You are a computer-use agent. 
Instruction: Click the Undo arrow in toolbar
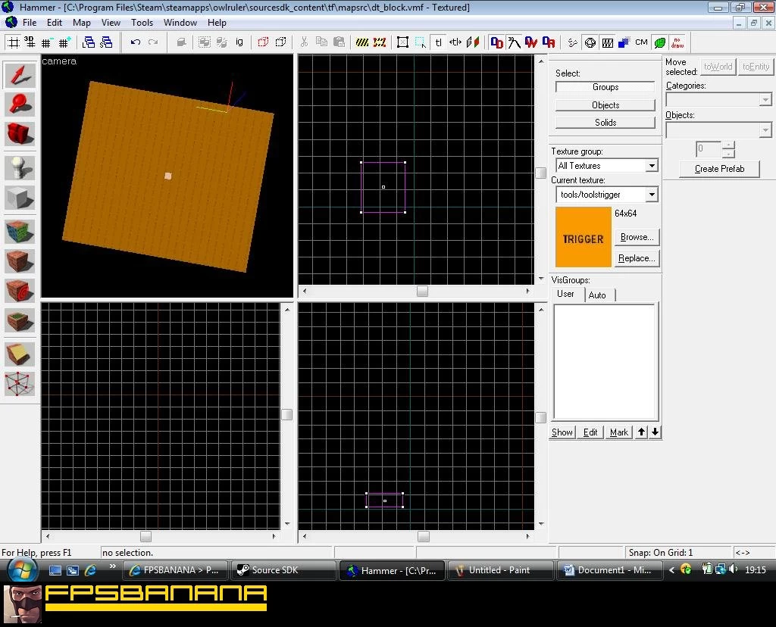(x=135, y=42)
